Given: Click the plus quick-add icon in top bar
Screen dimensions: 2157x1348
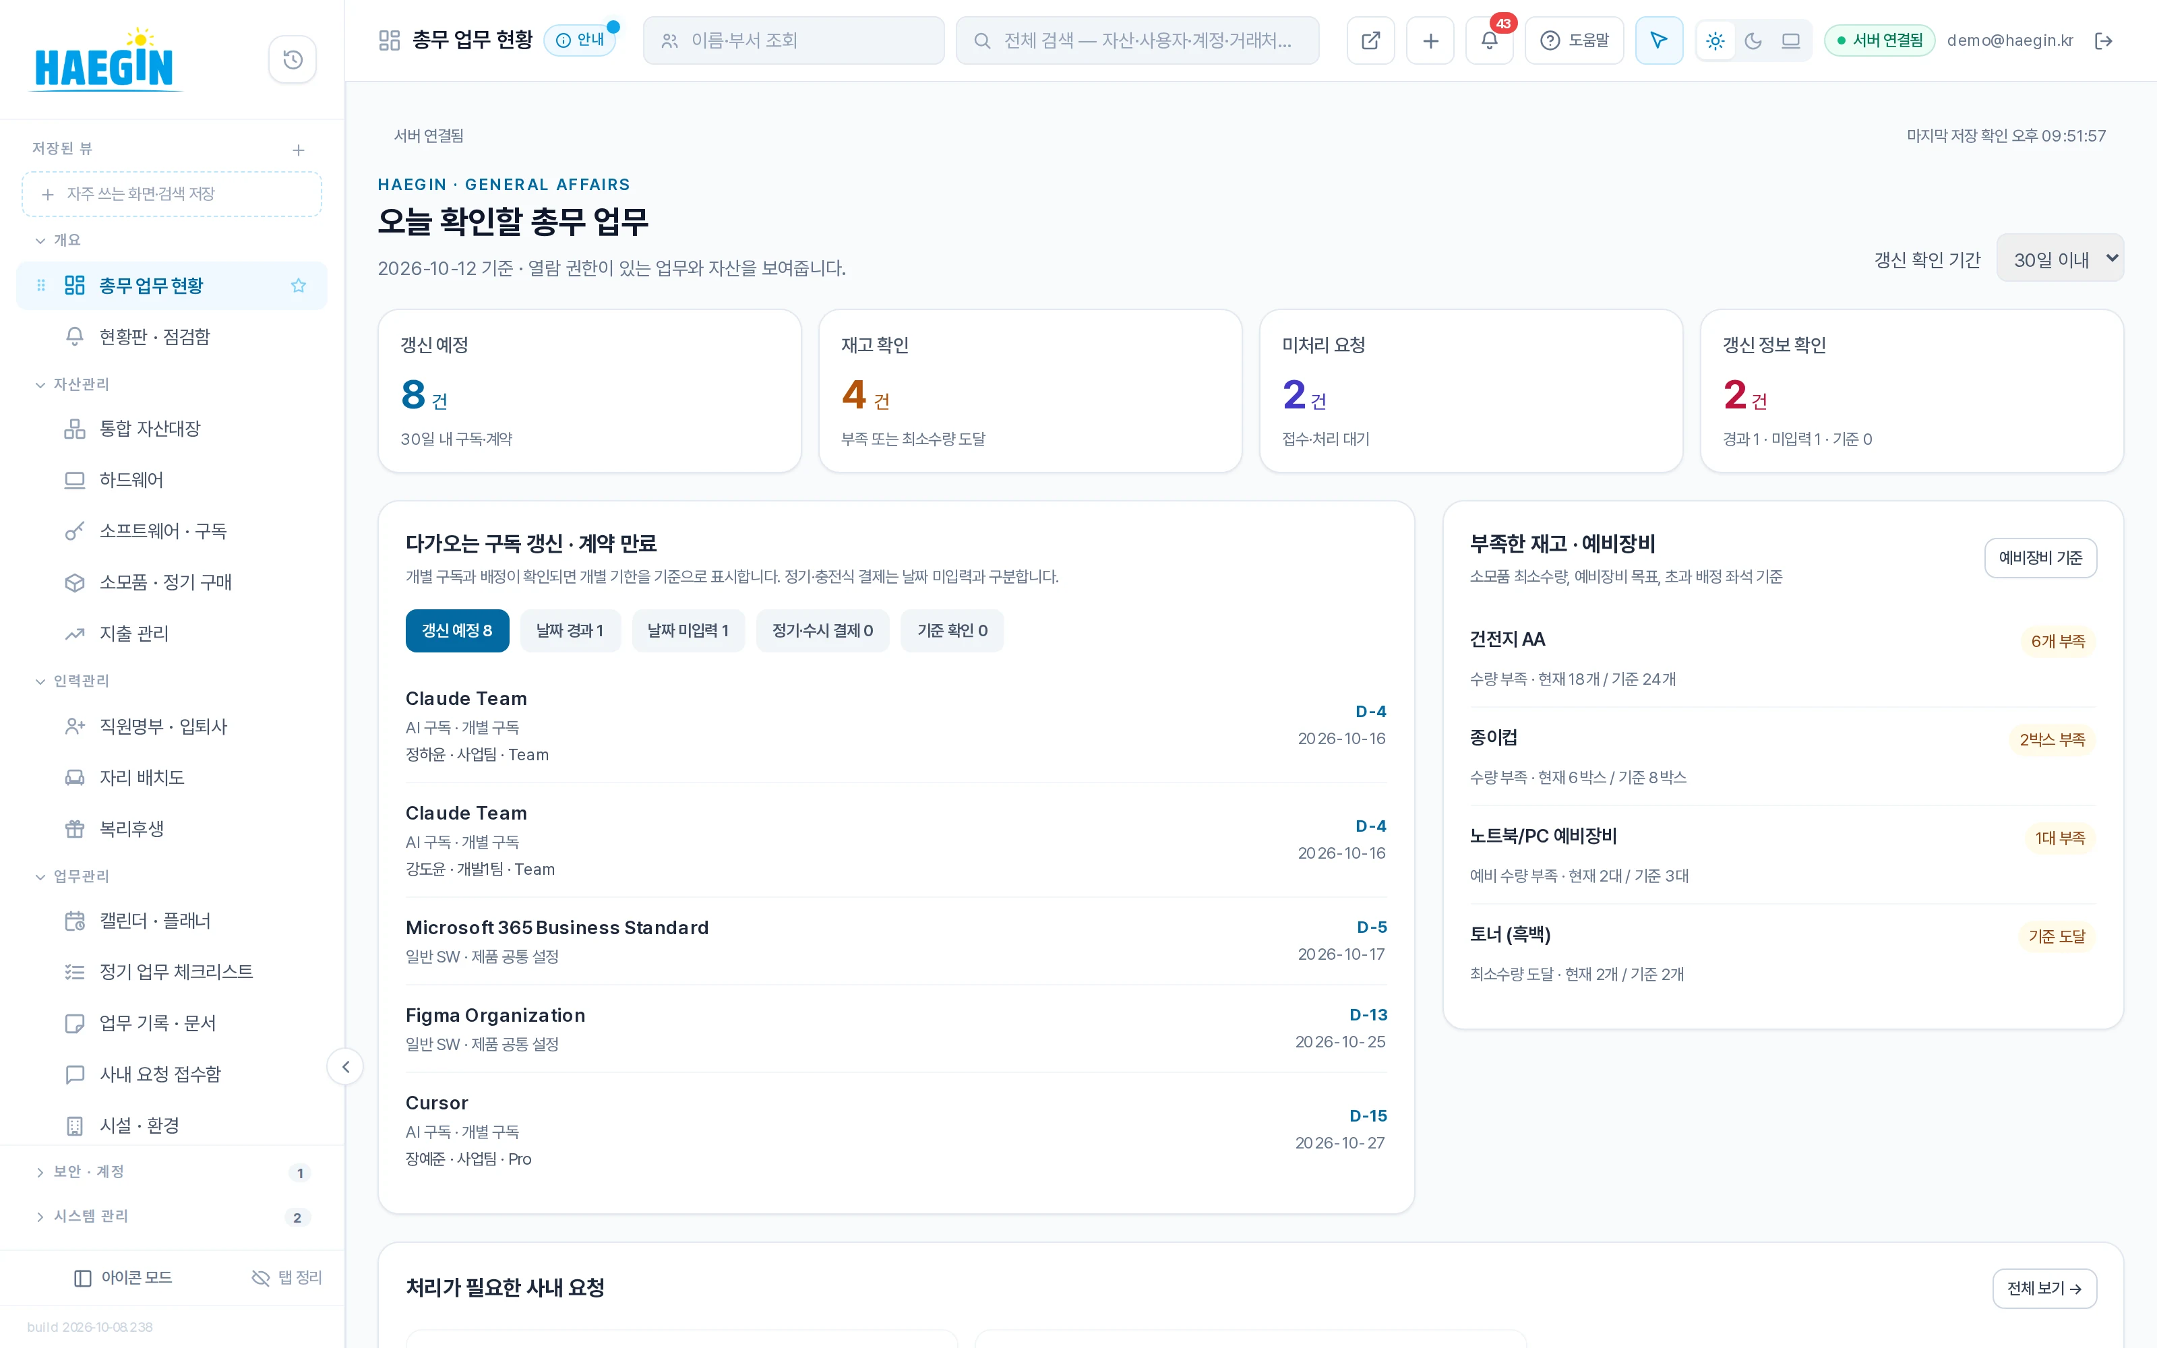Looking at the screenshot, I should coord(1430,40).
